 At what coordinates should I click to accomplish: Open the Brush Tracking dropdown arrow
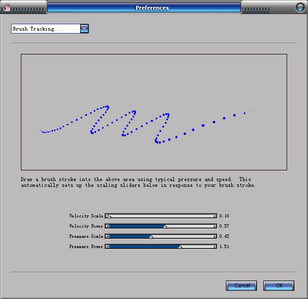[x=84, y=29]
